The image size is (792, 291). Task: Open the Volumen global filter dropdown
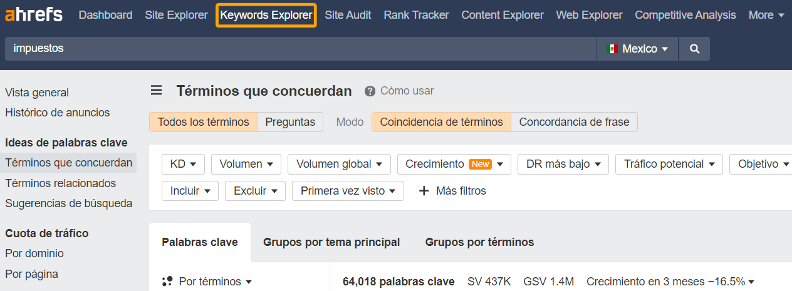(339, 164)
